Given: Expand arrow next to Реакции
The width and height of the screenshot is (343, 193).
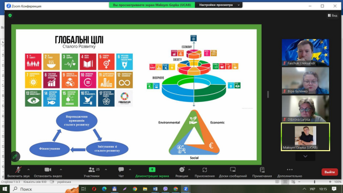Looking at the screenshot, I should 189,169.
